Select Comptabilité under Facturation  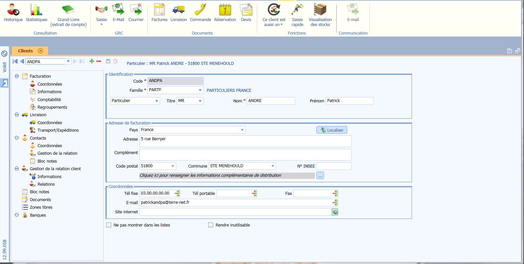click(49, 99)
